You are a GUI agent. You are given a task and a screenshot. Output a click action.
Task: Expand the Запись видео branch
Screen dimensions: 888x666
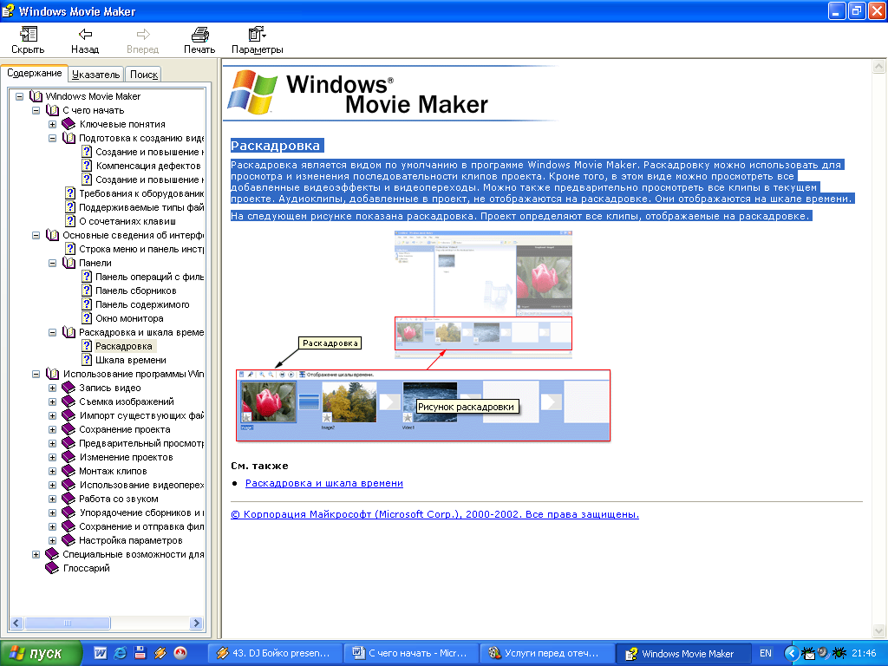click(x=52, y=388)
